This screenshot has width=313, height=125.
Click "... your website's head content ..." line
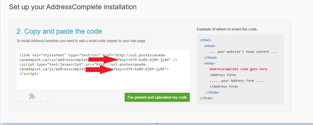(243, 52)
